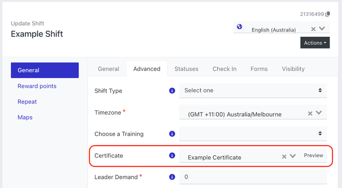The image size is (342, 188).
Task: Open Shift Type info icon
Action: [172, 90]
